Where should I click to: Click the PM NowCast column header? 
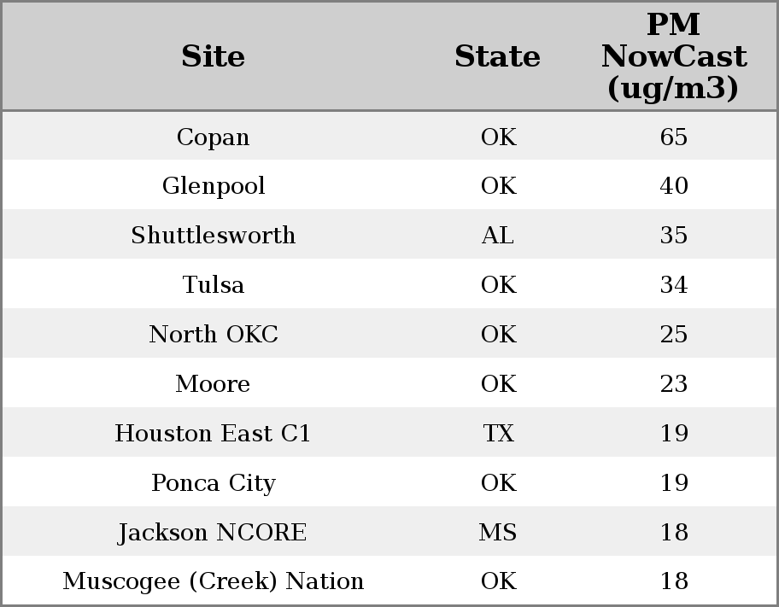tap(673, 56)
